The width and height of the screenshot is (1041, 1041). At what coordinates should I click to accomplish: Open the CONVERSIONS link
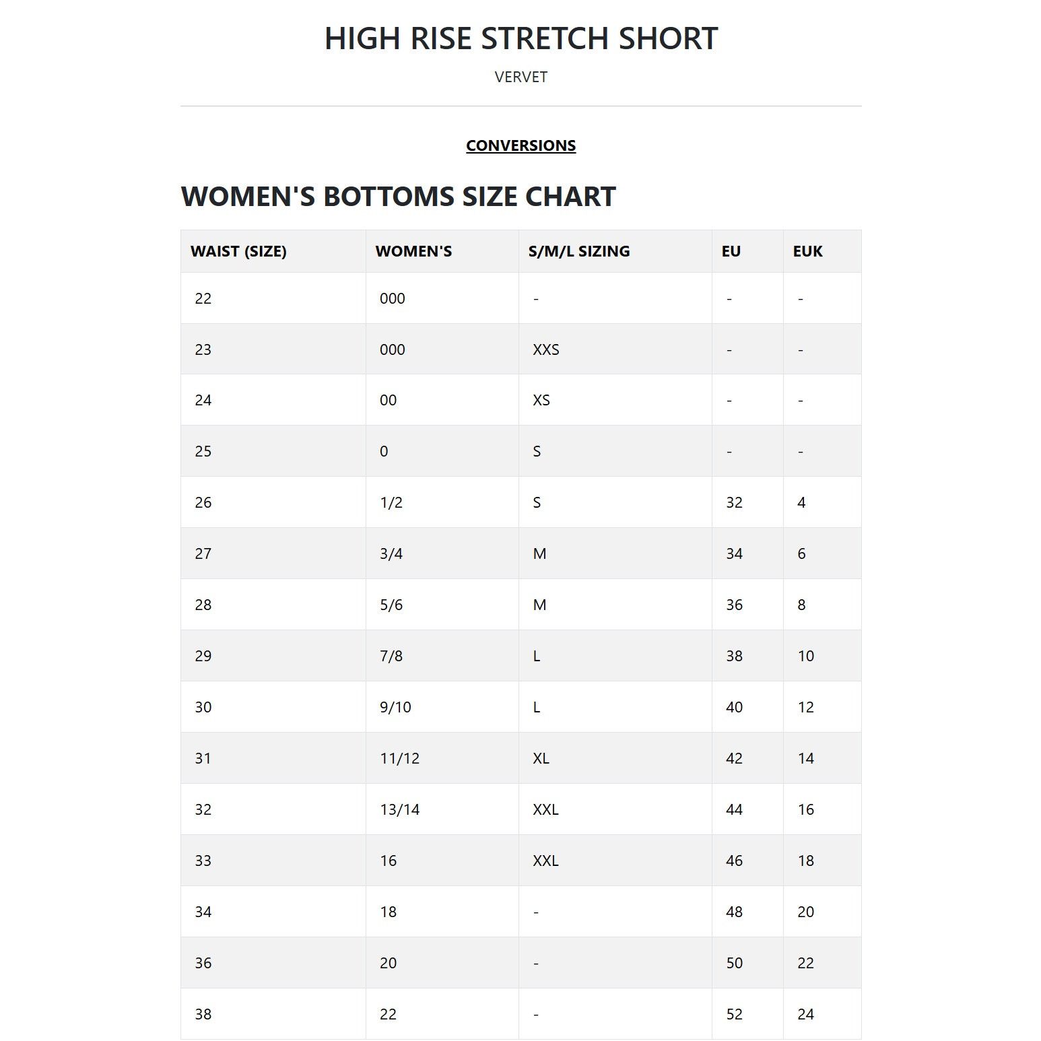[520, 145]
